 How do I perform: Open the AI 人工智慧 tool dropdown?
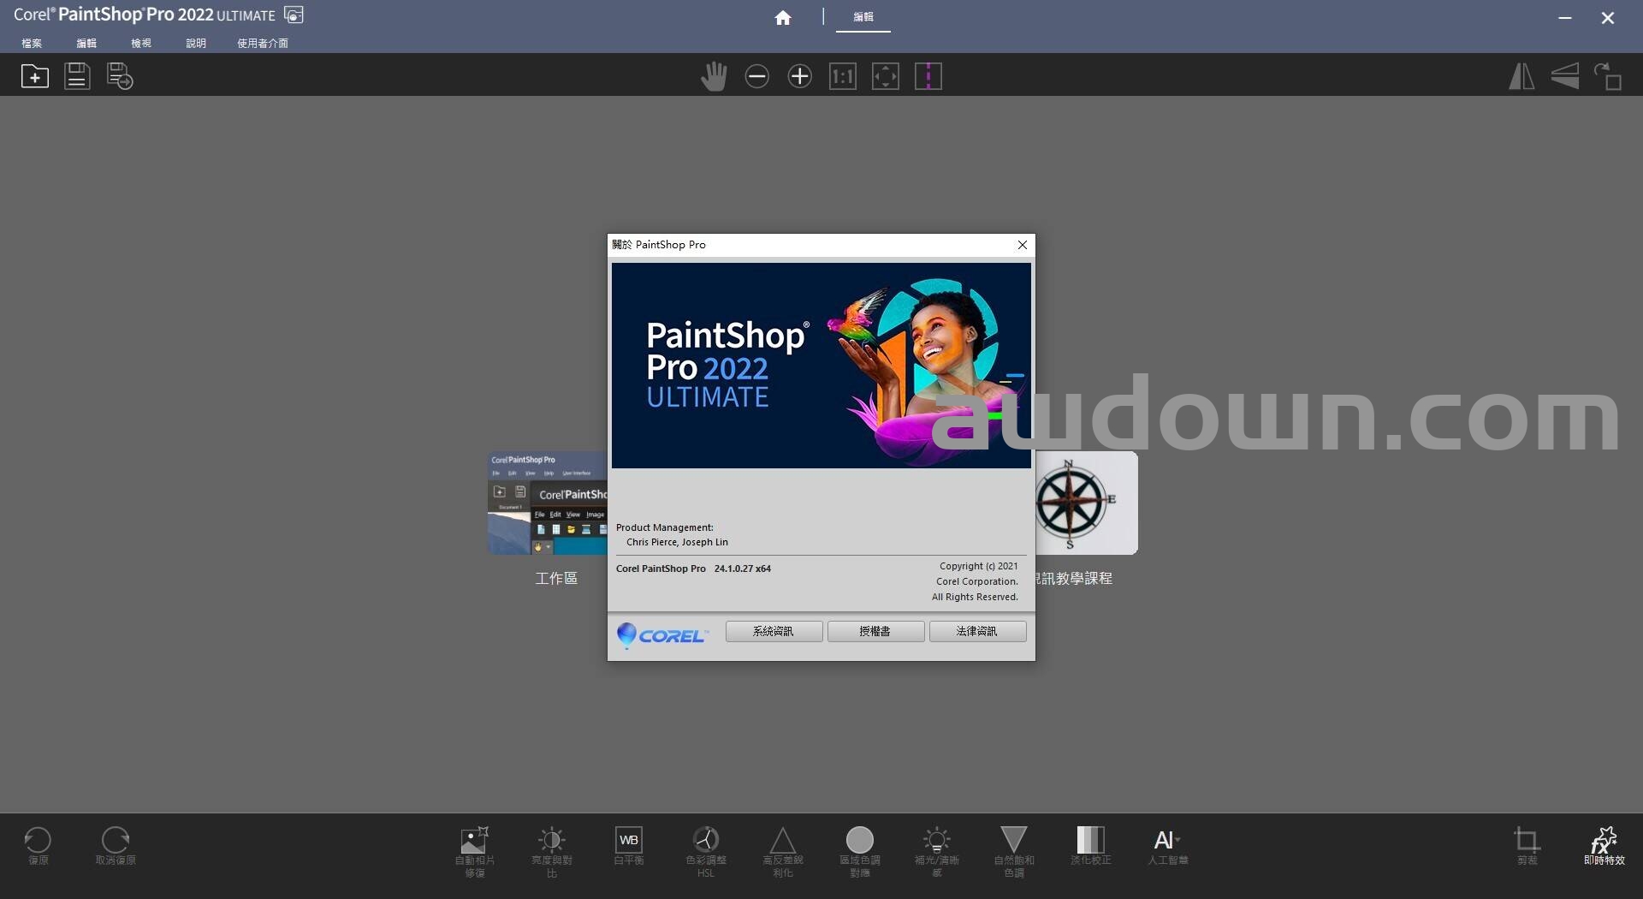coord(1167,846)
